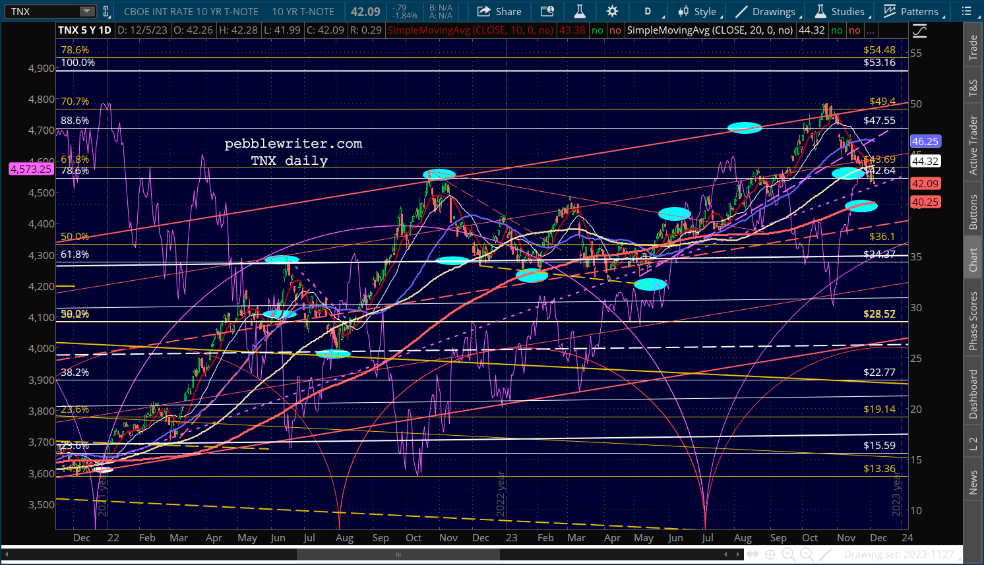
Task: Click the 40.25 red price bubble
Action: point(925,202)
